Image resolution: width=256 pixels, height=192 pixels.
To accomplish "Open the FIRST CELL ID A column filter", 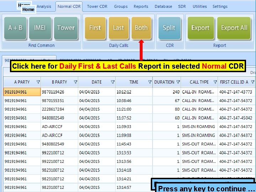I will tap(252, 82).
